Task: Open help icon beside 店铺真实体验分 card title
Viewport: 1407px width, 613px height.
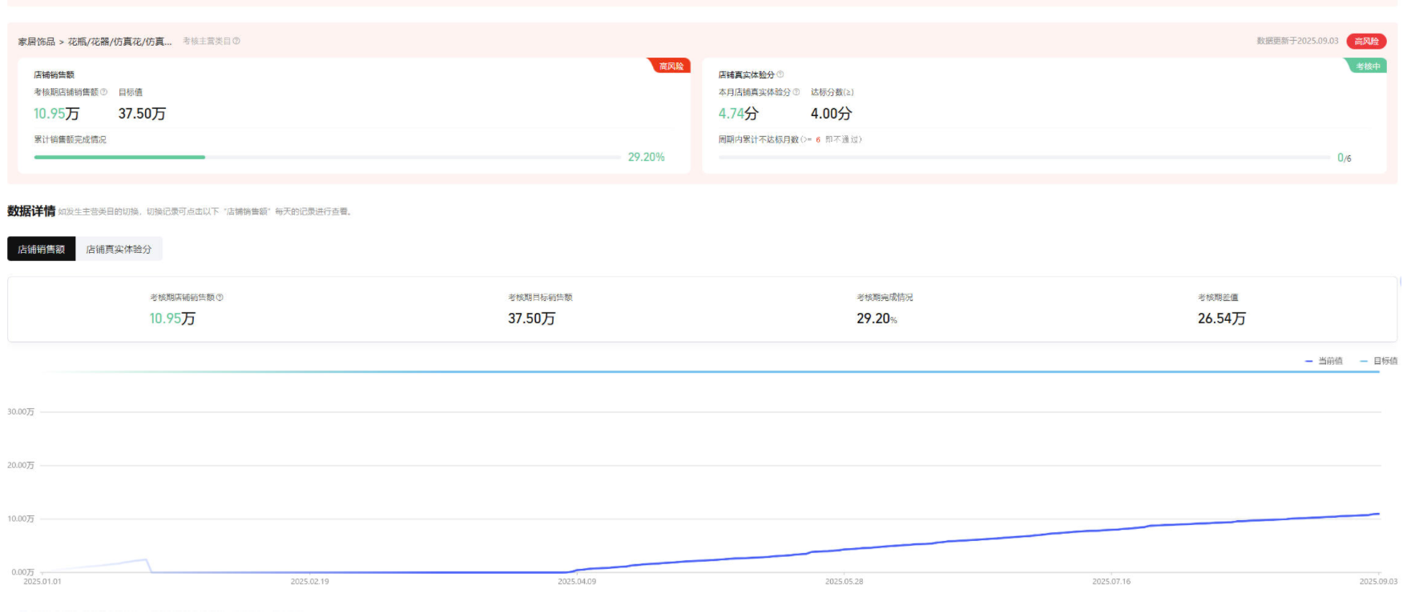Action: tap(780, 74)
